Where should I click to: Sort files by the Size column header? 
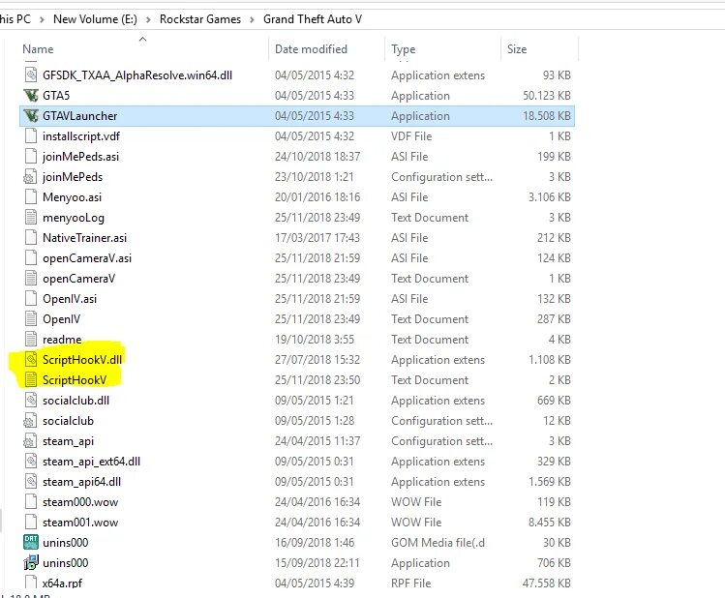point(517,49)
